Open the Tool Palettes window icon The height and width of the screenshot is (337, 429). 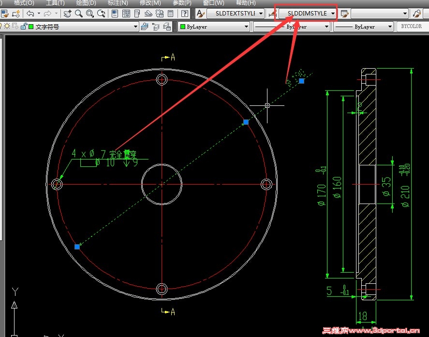pos(137,14)
